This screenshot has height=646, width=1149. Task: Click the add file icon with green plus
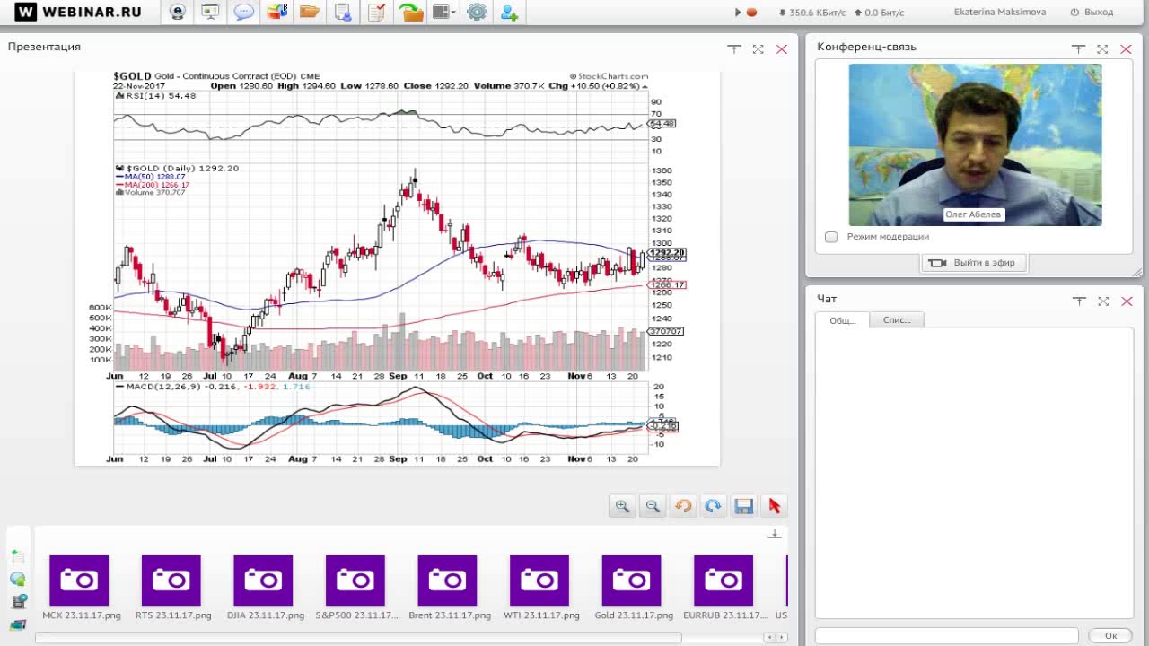17,557
